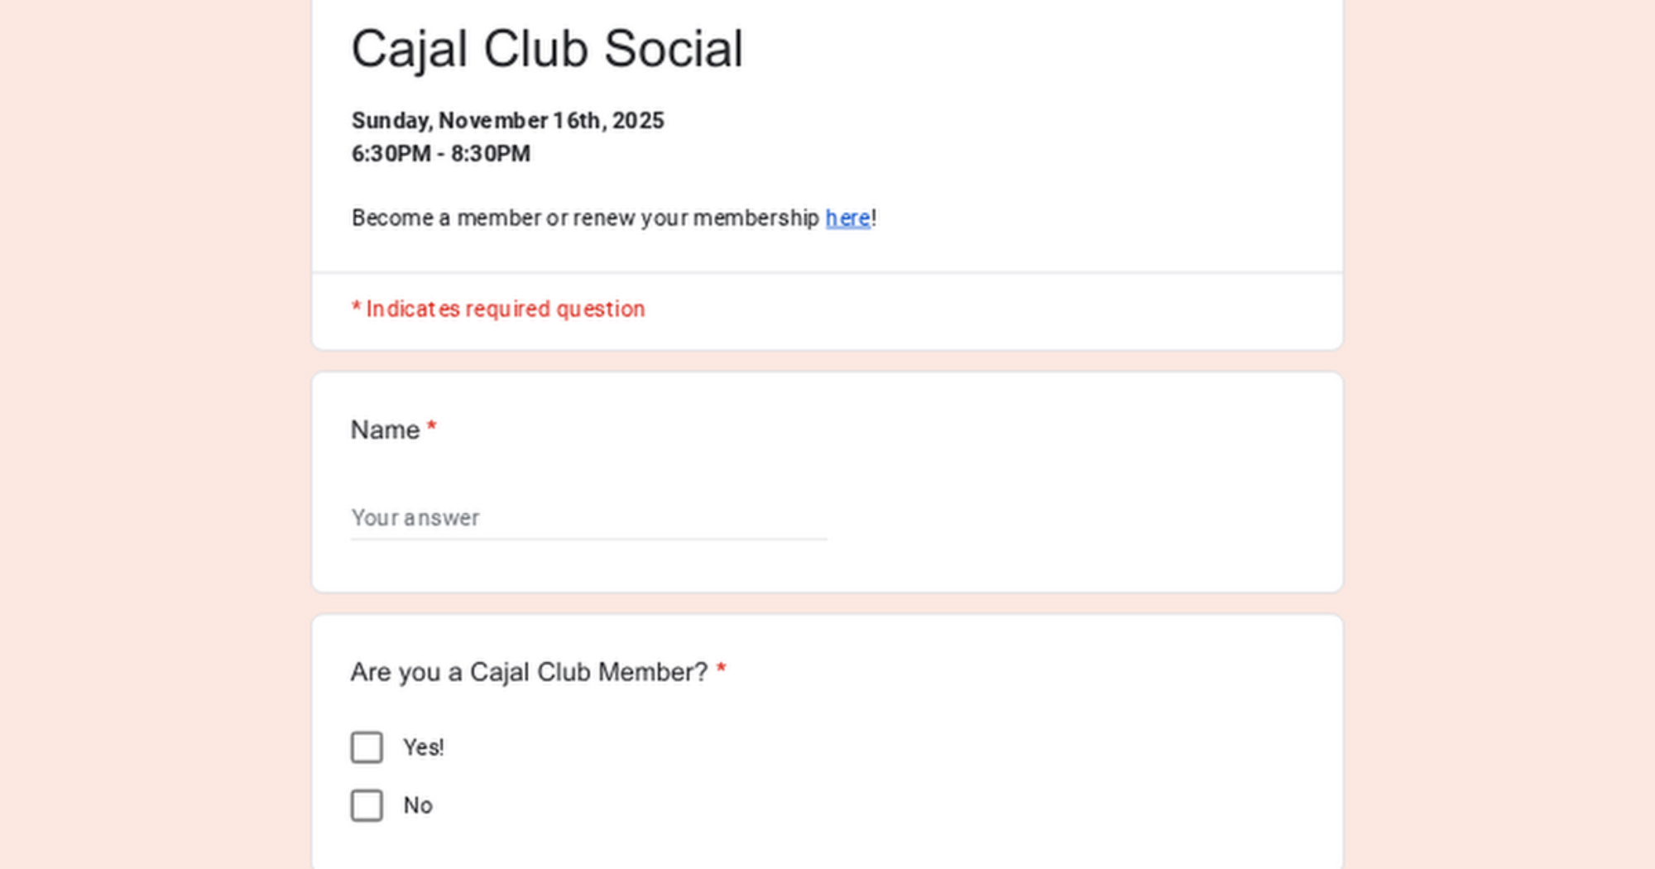The height and width of the screenshot is (869, 1655).
Task: Click the underline beneath the Name field
Action: tap(588, 539)
